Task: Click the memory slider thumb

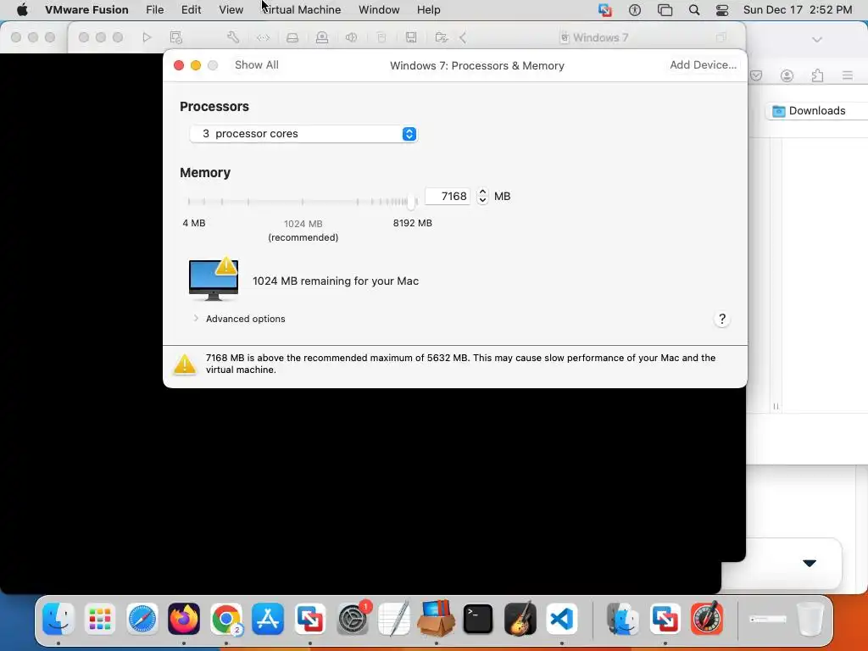Action: click(x=411, y=202)
